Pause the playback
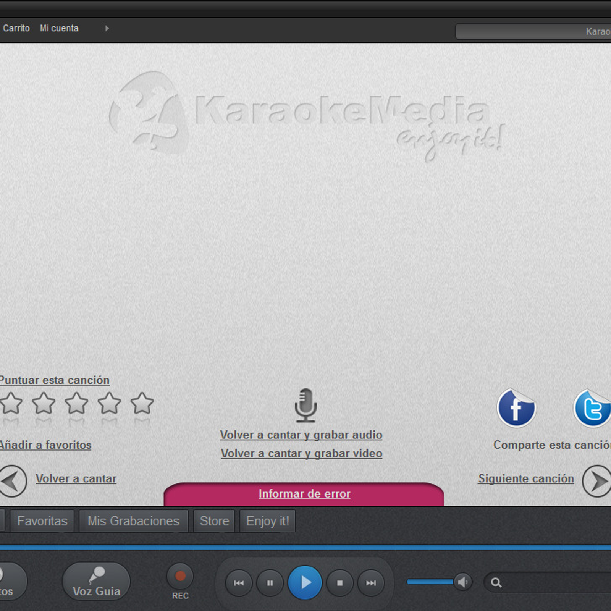This screenshot has height=611, width=611. pos(270,583)
